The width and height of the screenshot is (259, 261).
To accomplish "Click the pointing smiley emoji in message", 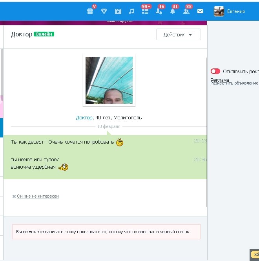I will point(63,167).
